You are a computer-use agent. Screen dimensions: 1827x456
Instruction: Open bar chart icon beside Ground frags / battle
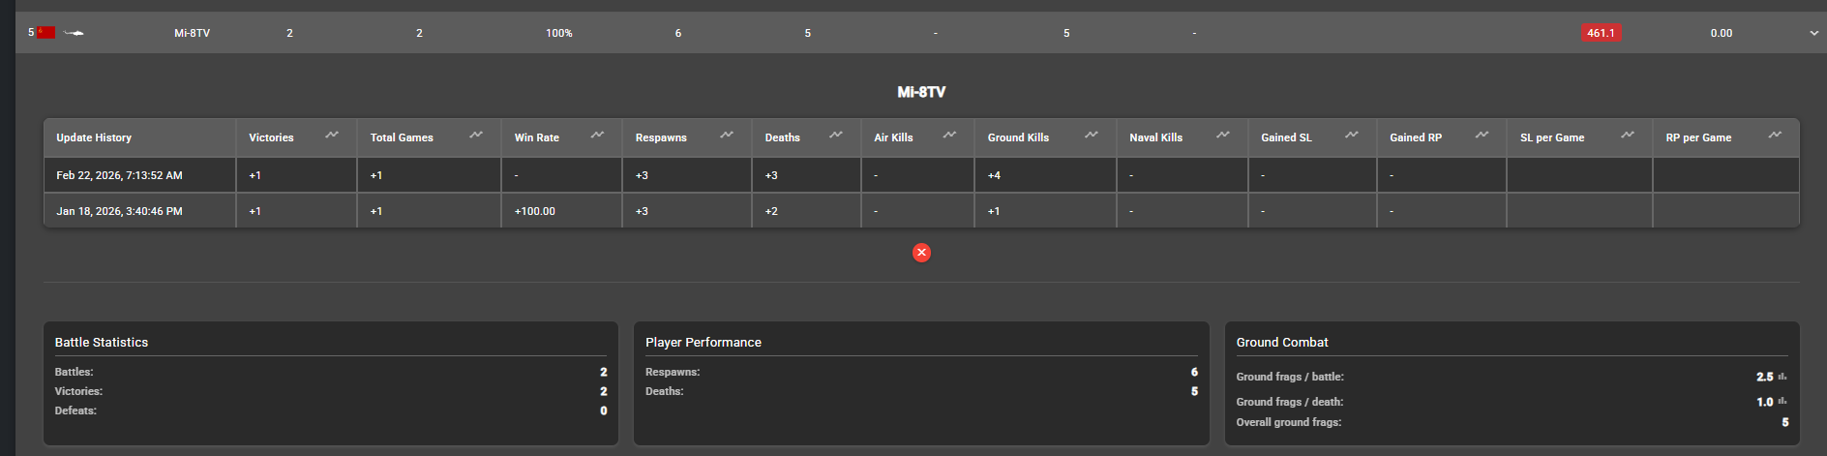[x=1782, y=377]
